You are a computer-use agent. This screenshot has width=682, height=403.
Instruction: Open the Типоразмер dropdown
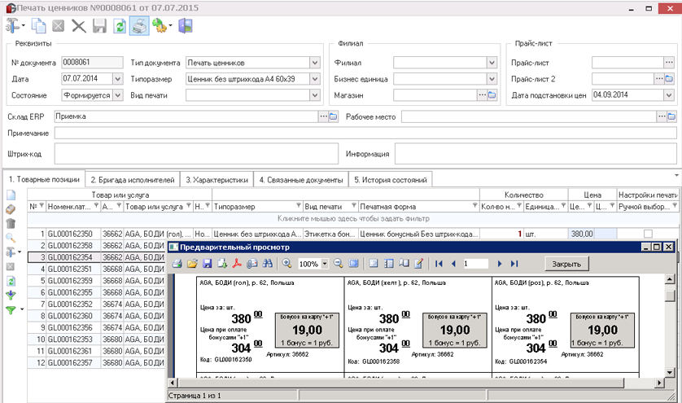click(315, 79)
